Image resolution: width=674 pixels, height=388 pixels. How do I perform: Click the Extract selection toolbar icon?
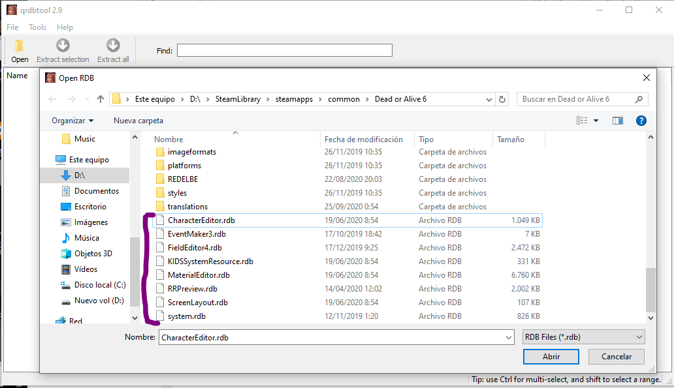tap(63, 45)
